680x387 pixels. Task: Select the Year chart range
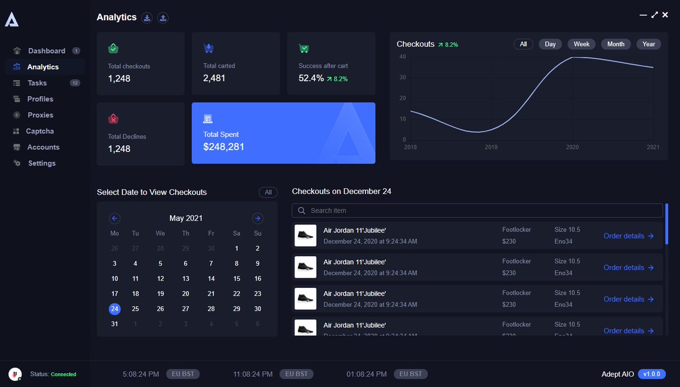click(649, 44)
